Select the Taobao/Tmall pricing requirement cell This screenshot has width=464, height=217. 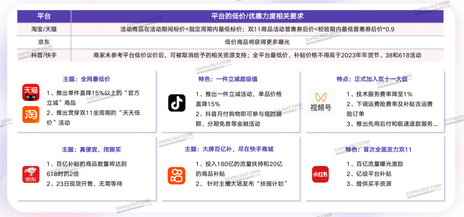(x=257, y=30)
